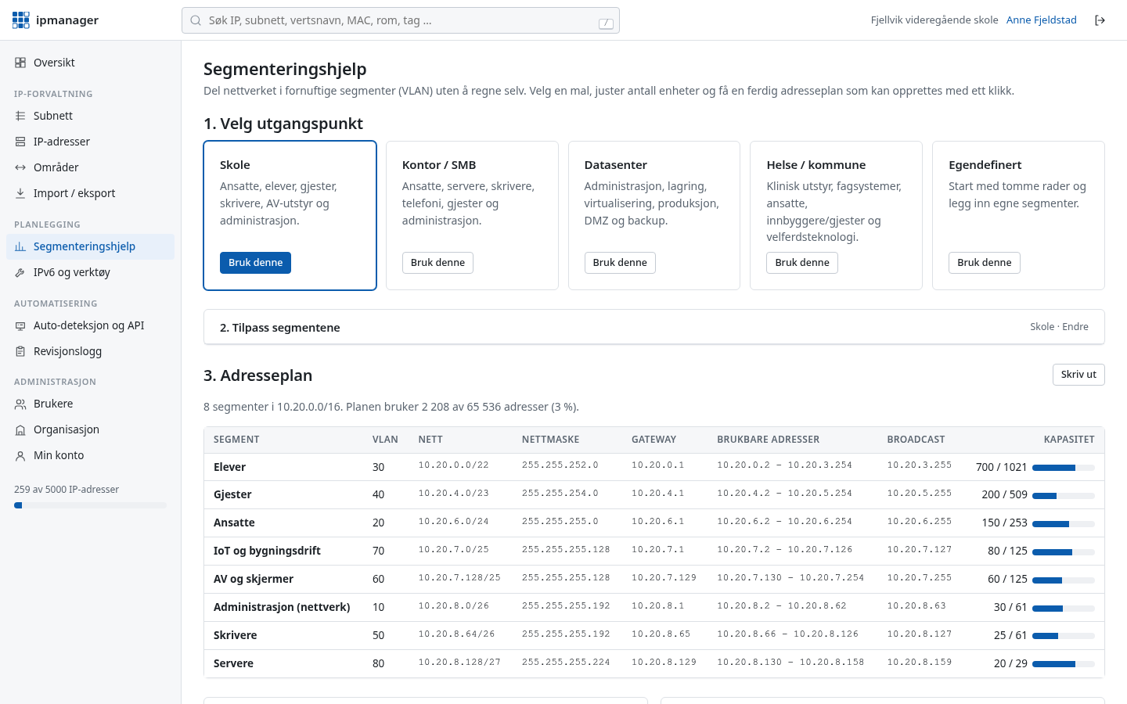Click the Subnett list icon

20,116
